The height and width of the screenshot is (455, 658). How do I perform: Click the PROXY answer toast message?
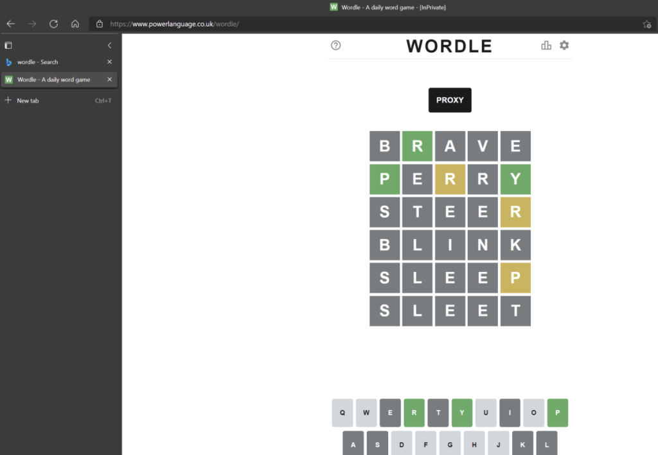[x=450, y=100]
